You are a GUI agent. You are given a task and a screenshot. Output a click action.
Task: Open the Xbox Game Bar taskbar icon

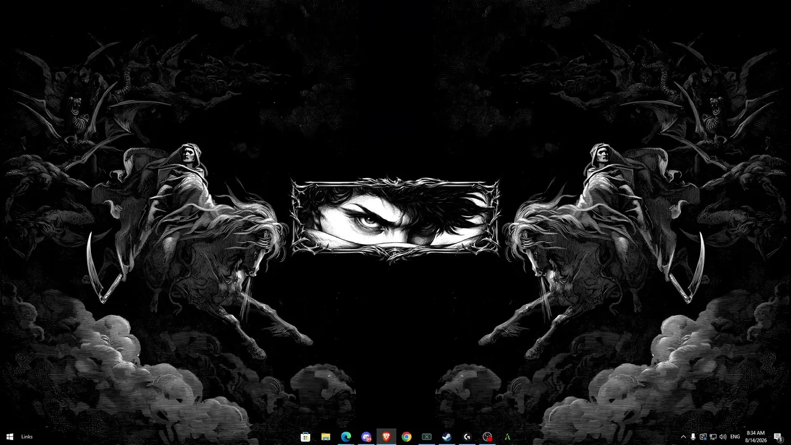pos(426,437)
